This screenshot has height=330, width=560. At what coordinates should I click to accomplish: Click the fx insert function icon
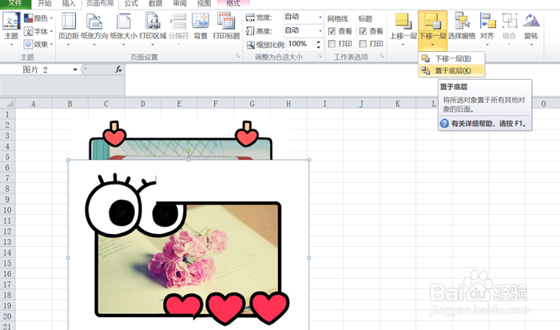[x=118, y=70]
